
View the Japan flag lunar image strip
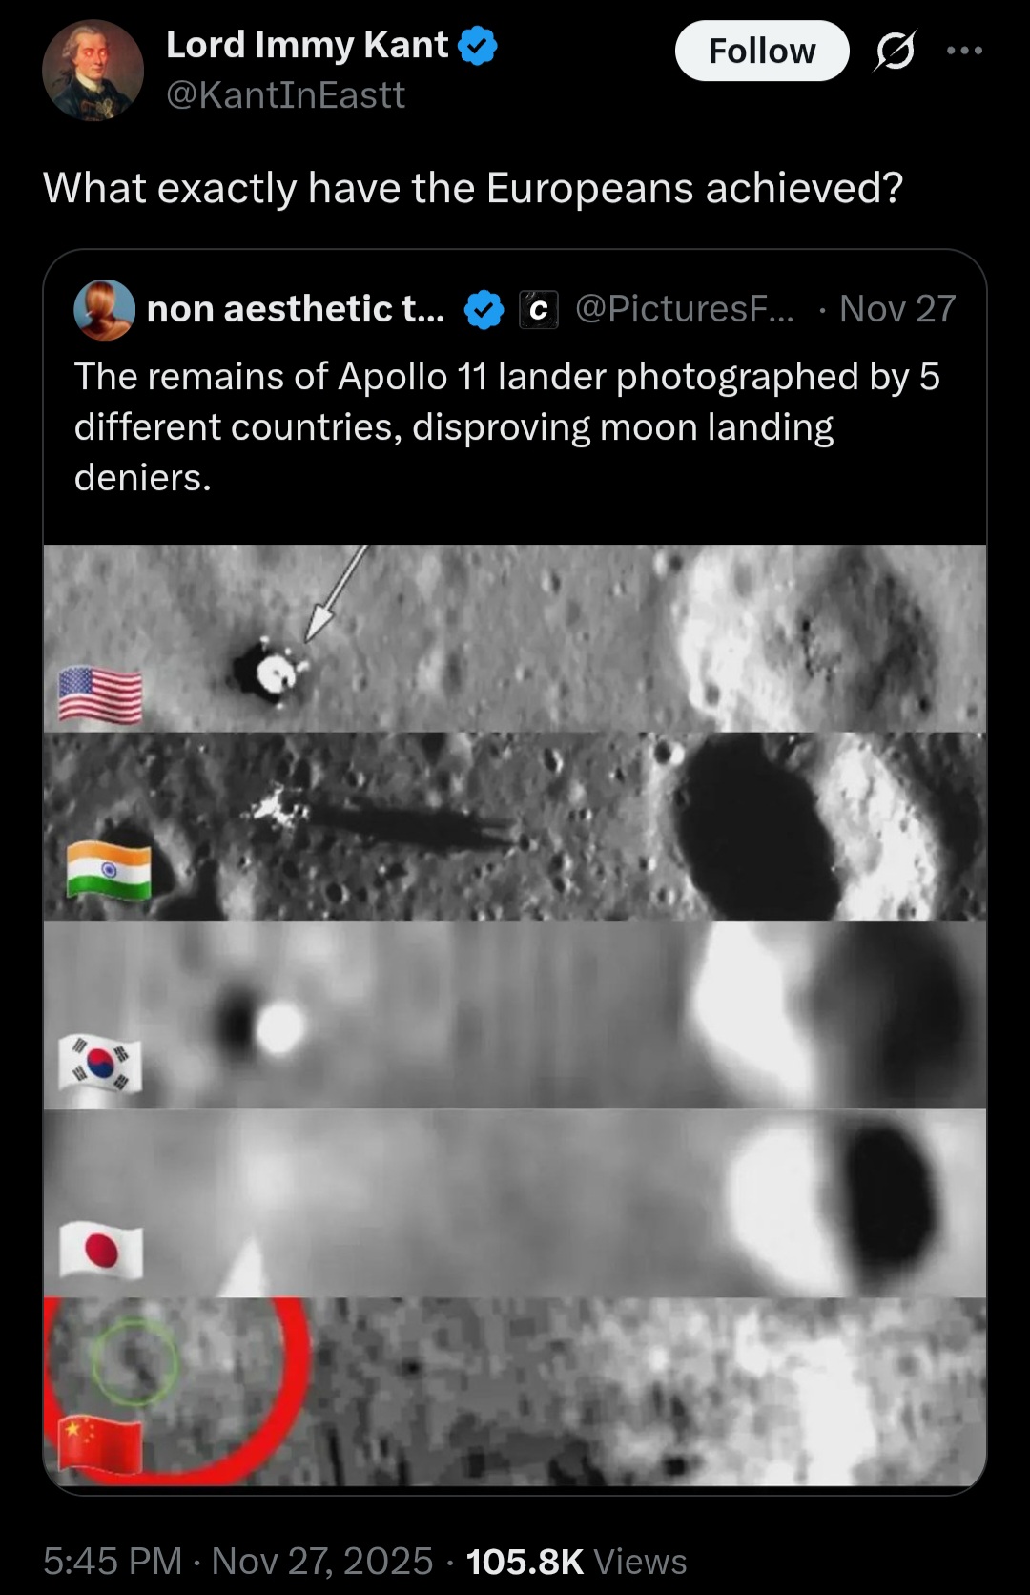click(515, 1202)
